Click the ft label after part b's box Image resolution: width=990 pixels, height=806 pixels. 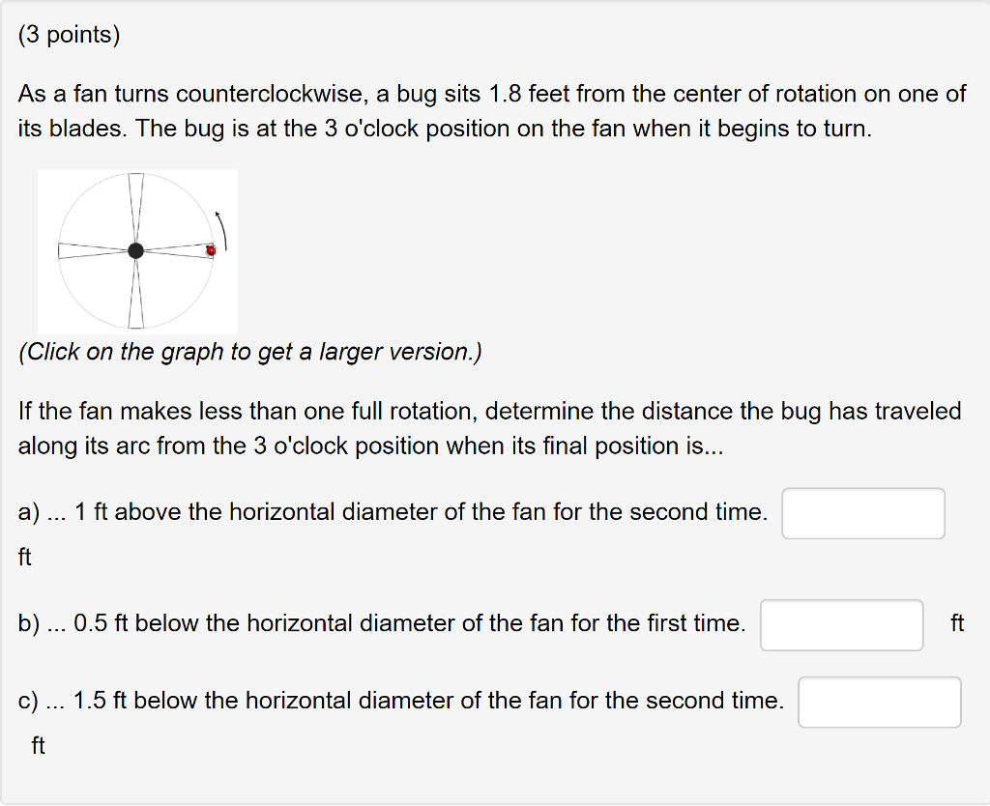coord(955,624)
